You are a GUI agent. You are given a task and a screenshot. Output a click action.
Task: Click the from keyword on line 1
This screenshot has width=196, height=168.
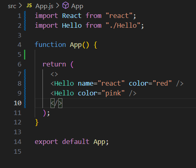click(94, 16)
